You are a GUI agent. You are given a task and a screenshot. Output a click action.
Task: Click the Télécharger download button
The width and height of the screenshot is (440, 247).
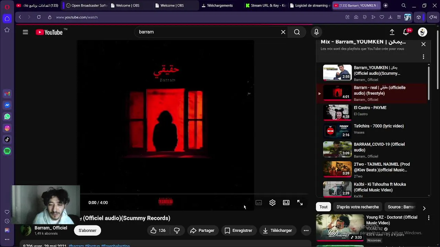[277, 231]
